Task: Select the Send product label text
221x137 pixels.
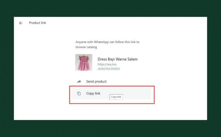Action: click(x=96, y=82)
